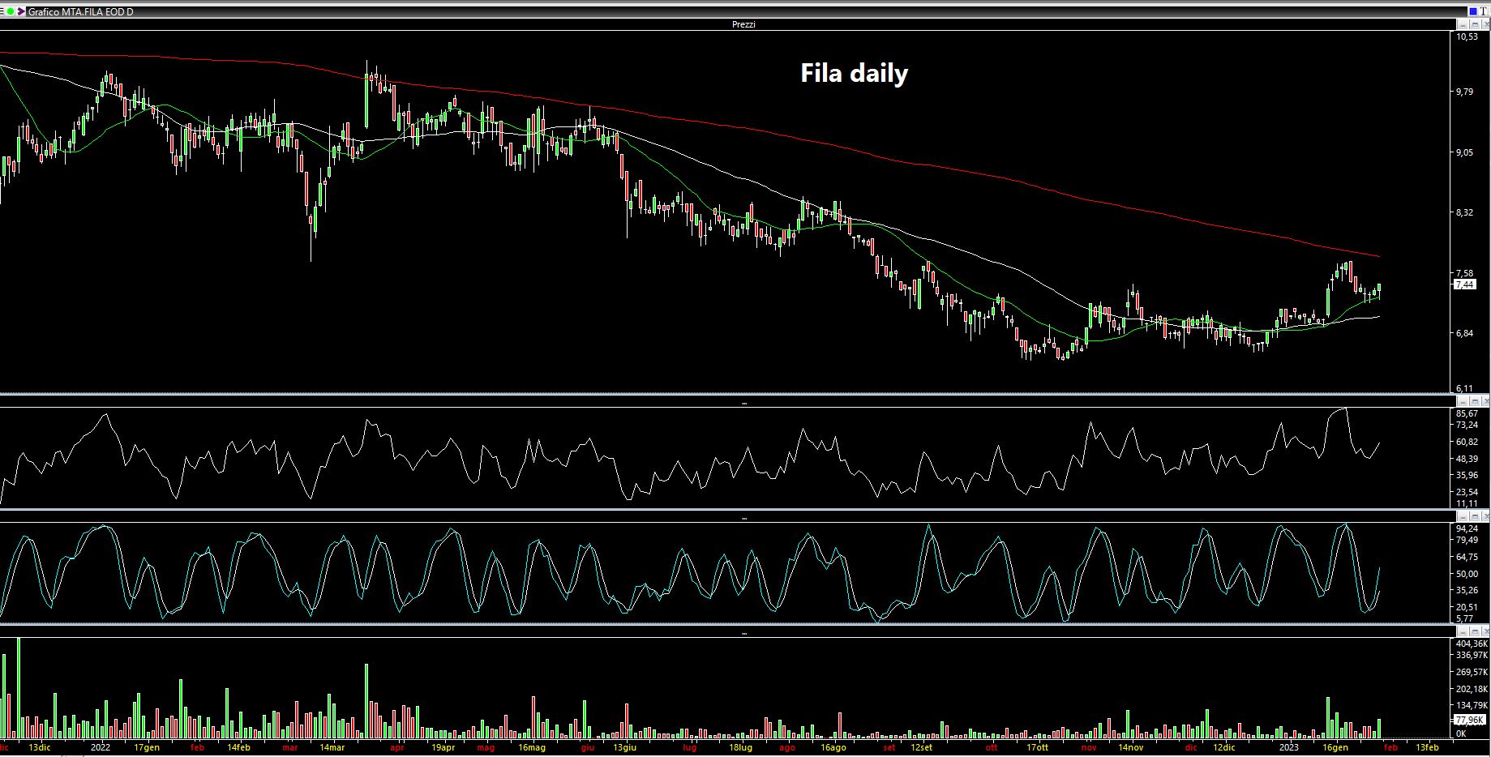Click the 16gen date on the time axis
Screen dimensions: 1491x757
click(1335, 747)
